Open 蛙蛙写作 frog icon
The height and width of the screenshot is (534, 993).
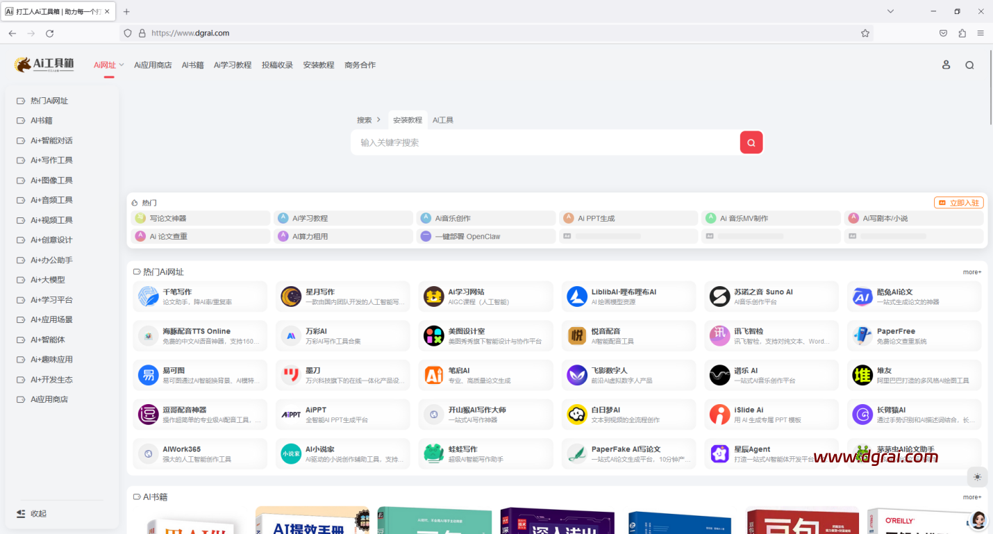click(434, 454)
